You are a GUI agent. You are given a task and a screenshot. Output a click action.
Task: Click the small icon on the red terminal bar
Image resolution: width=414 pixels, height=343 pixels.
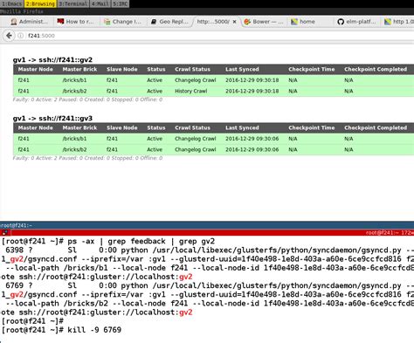pos(5,232)
